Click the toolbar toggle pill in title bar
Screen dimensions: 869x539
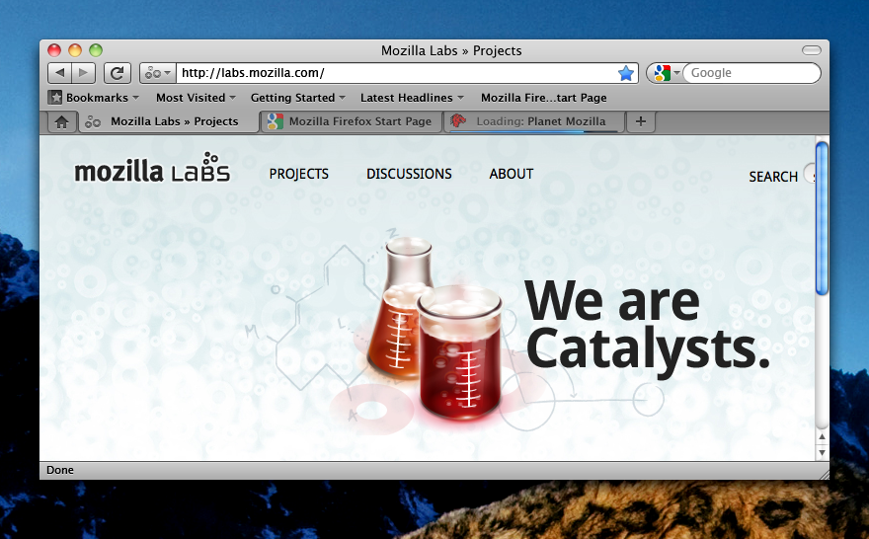[x=811, y=50]
